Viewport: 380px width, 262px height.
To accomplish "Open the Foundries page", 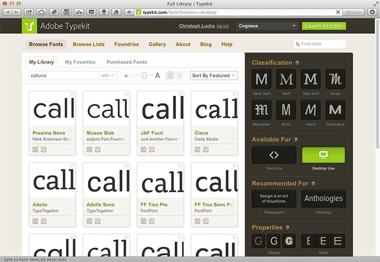I will click(x=126, y=44).
